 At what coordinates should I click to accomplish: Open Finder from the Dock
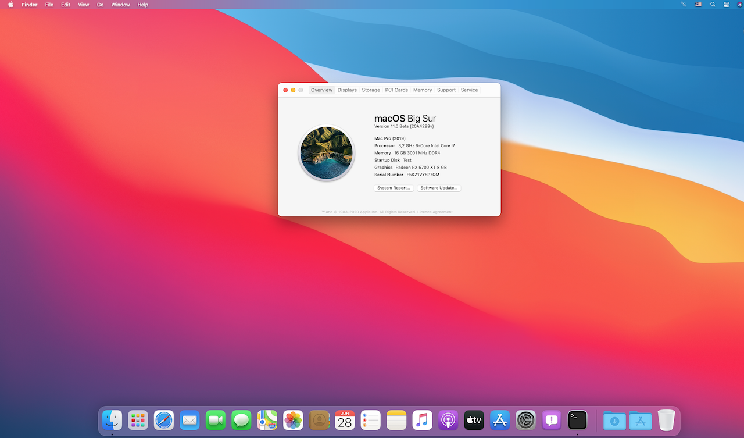112,420
